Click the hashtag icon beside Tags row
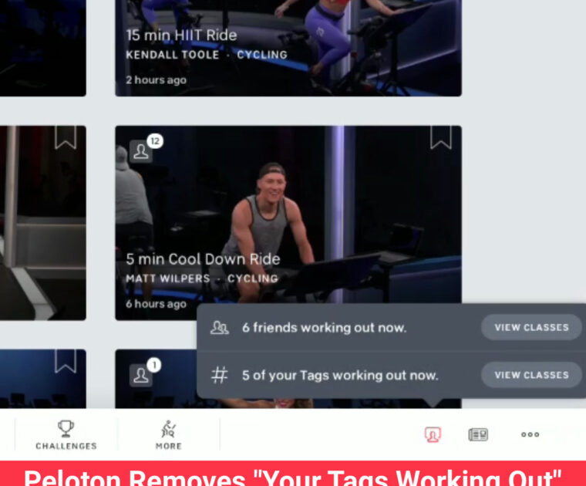586x486 pixels. pyautogui.click(x=220, y=375)
